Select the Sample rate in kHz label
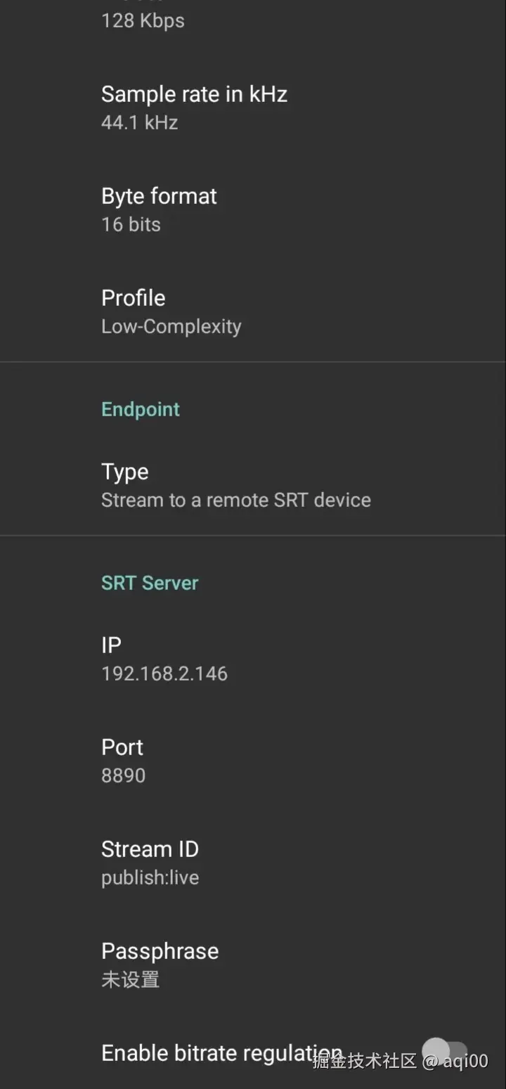 tap(195, 94)
